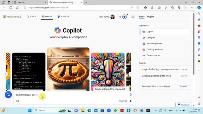
Task: Open Read aloud icon in address bar
Action: (132, 8)
